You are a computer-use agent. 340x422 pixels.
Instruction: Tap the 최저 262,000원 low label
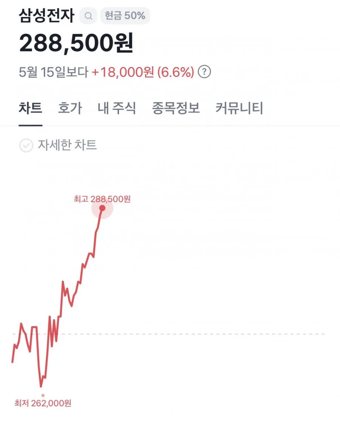tap(43, 403)
